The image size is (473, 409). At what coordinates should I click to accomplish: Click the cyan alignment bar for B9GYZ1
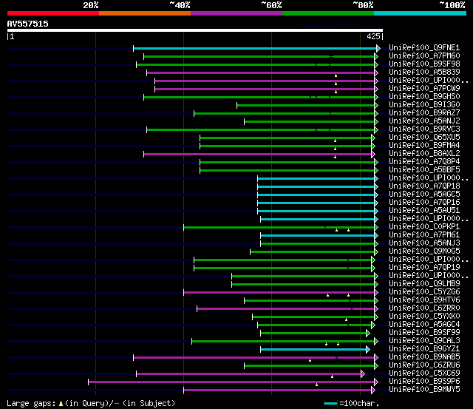pos(313,350)
